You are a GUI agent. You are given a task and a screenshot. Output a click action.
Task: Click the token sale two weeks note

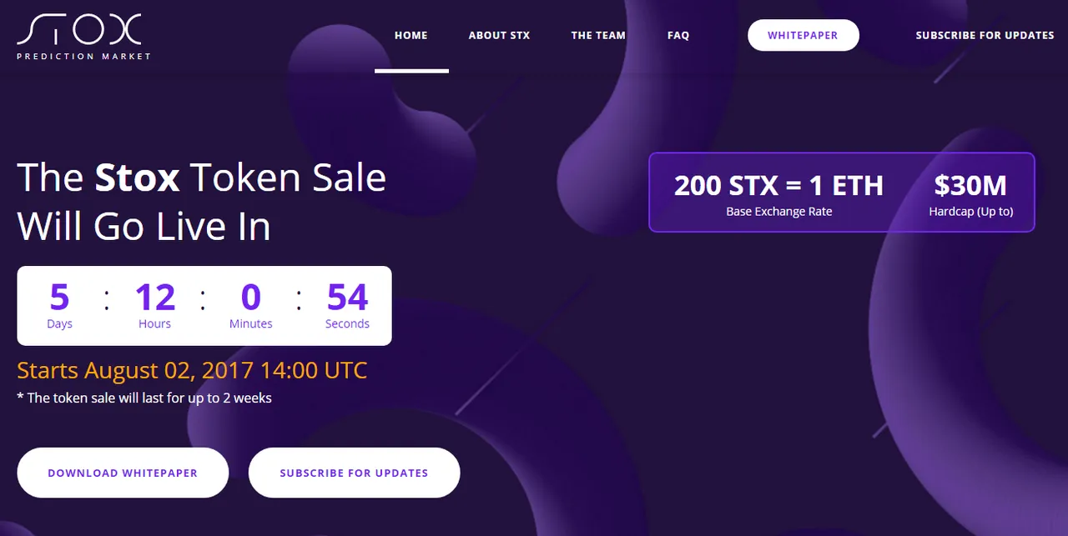point(144,398)
